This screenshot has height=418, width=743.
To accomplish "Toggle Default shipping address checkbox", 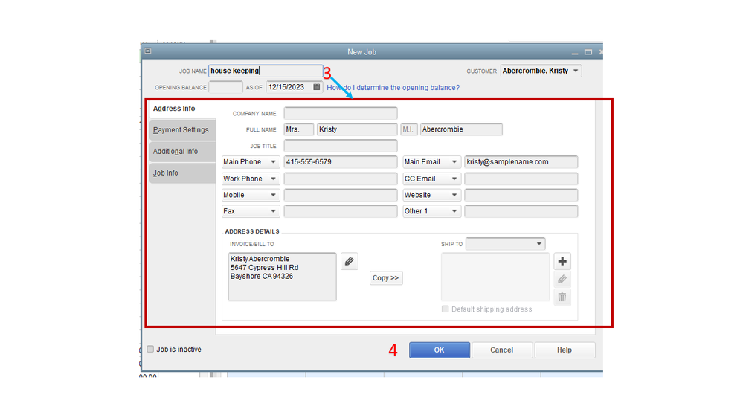I will coord(445,309).
